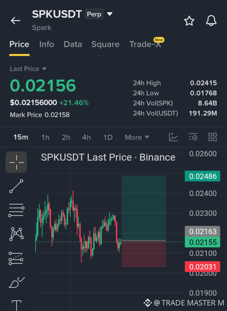Click the 24h High value 0.02415

click(x=203, y=83)
